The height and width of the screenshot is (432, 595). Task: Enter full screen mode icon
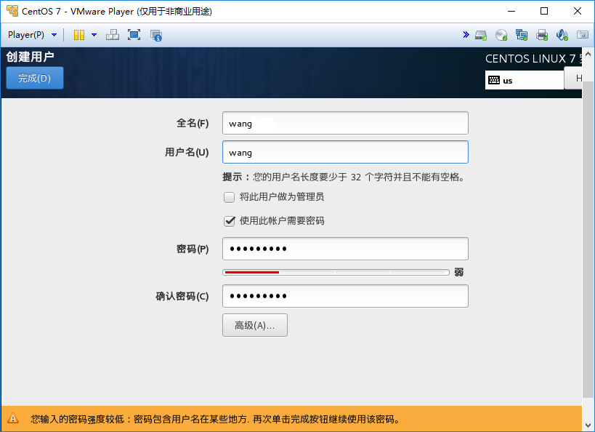pos(134,35)
